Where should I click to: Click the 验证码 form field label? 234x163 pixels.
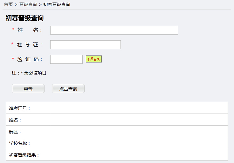pyautogui.click(x=30, y=59)
